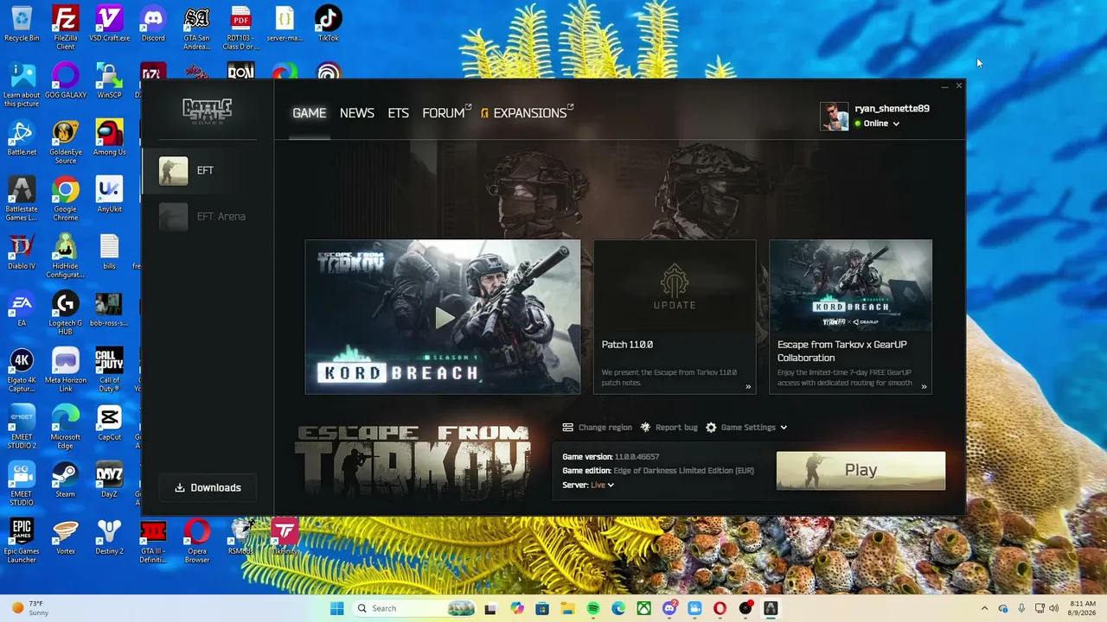Minimize the Battlestate launcher window
1107x622 pixels.
pyautogui.click(x=944, y=86)
